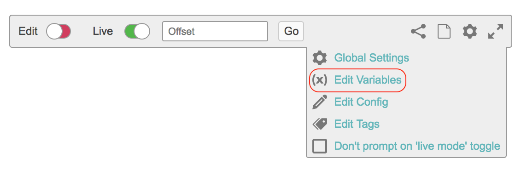Click the fullscreen expand arrows icon

pyautogui.click(x=496, y=31)
